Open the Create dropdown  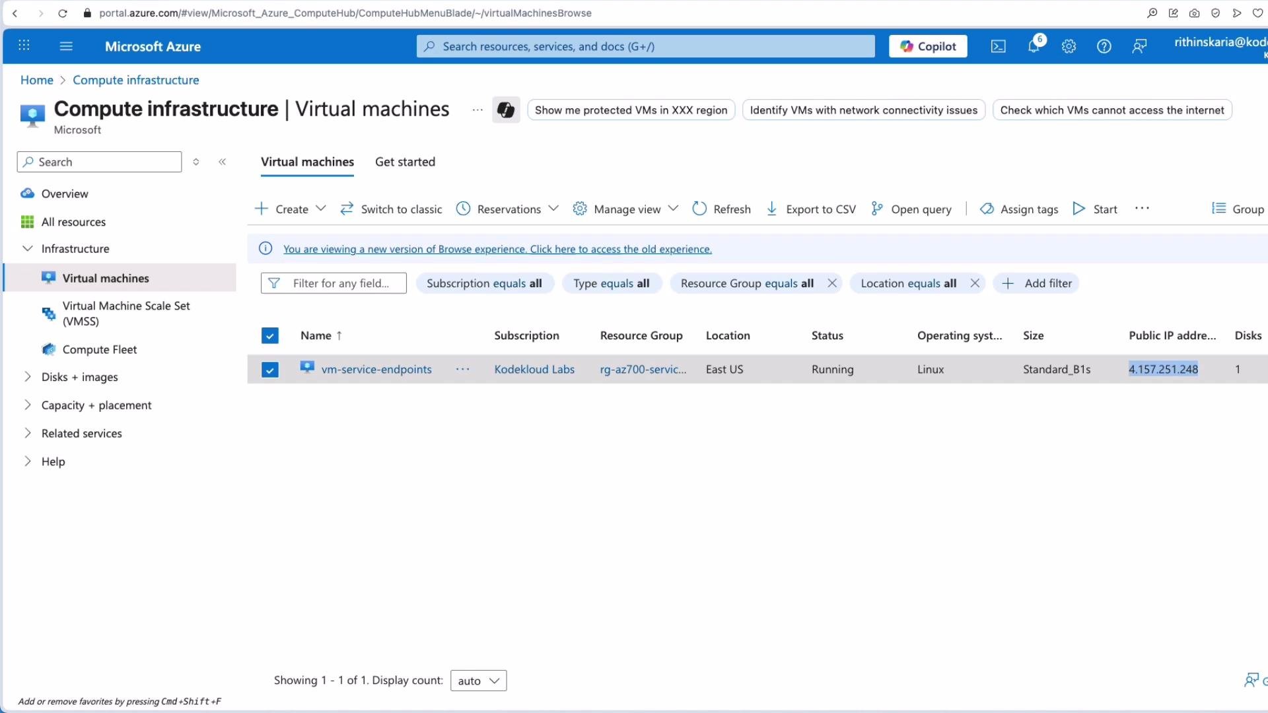[291, 209]
